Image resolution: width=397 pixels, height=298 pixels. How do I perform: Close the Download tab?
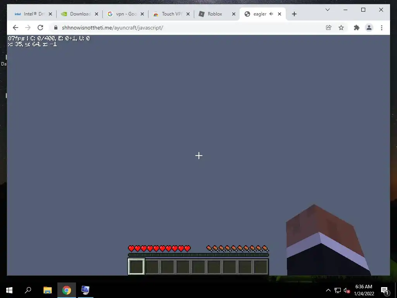click(97, 14)
